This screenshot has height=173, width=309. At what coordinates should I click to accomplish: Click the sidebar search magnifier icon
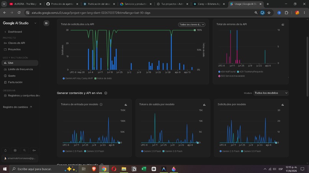[x=25, y=150]
